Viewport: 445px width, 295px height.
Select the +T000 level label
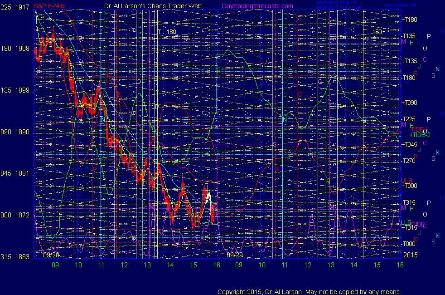click(409, 186)
